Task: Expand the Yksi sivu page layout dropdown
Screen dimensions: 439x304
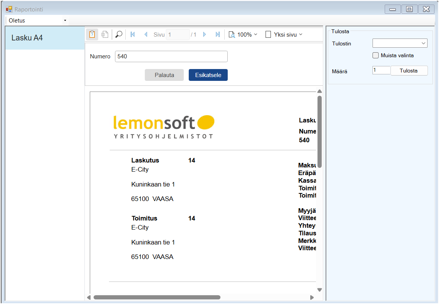Action: (x=284, y=35)
